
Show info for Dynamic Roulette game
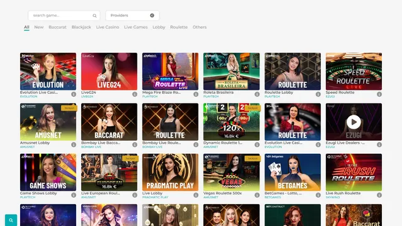point(257,145)
